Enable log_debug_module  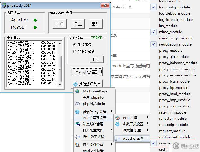pos(175,13)
